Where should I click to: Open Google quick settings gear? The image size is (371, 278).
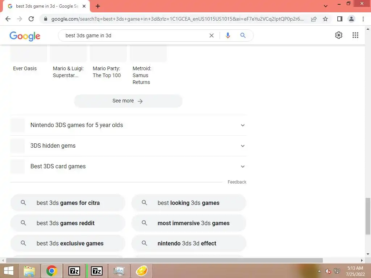point(339,35)
